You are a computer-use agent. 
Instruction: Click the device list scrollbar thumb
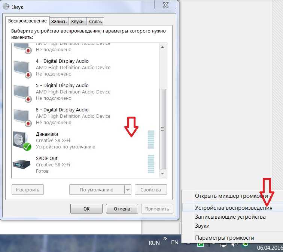coord(162,129)
